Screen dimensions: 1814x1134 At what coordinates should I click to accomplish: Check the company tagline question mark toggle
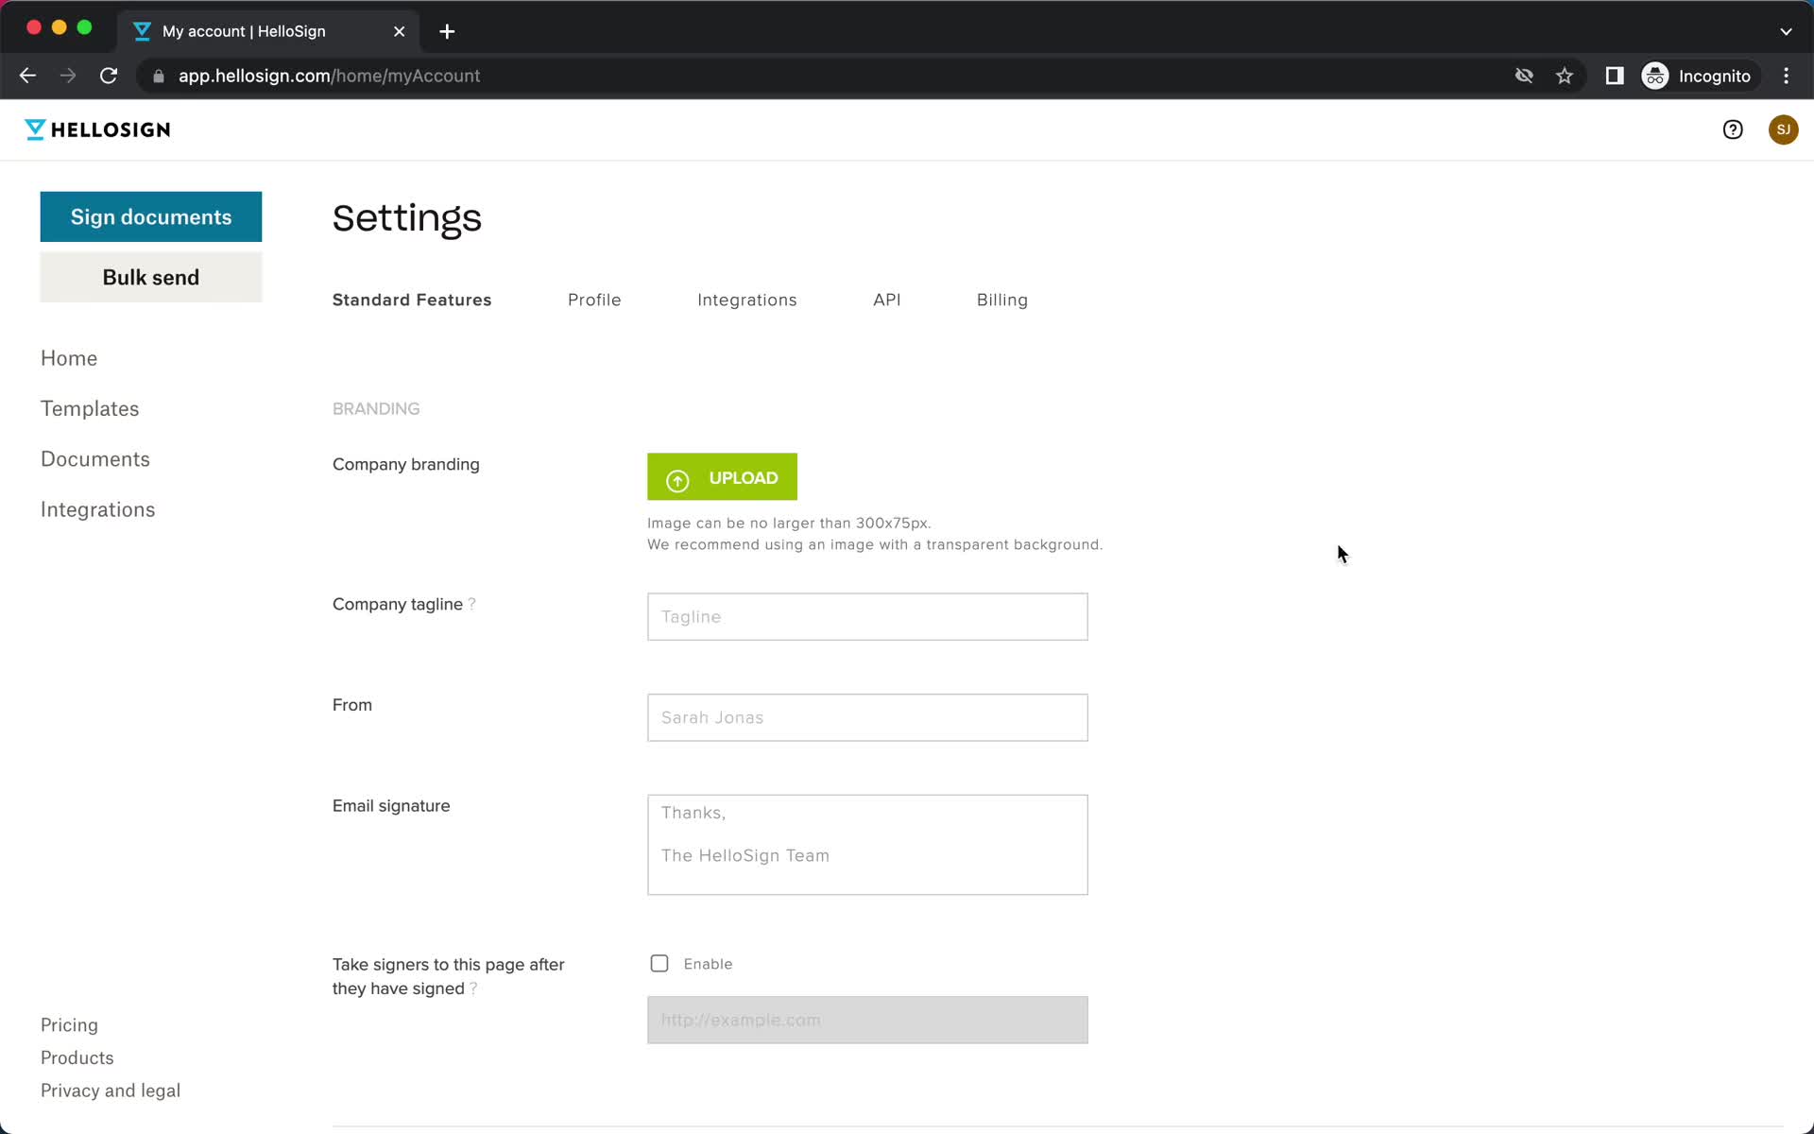point(472,604)
